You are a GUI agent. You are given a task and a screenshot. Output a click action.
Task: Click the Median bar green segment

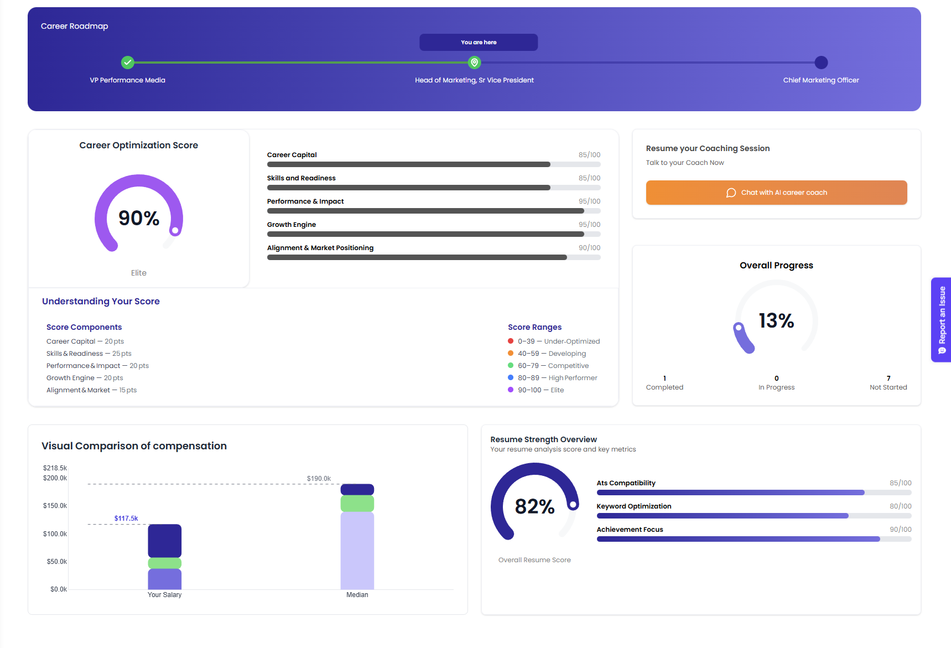pos(357,504)
